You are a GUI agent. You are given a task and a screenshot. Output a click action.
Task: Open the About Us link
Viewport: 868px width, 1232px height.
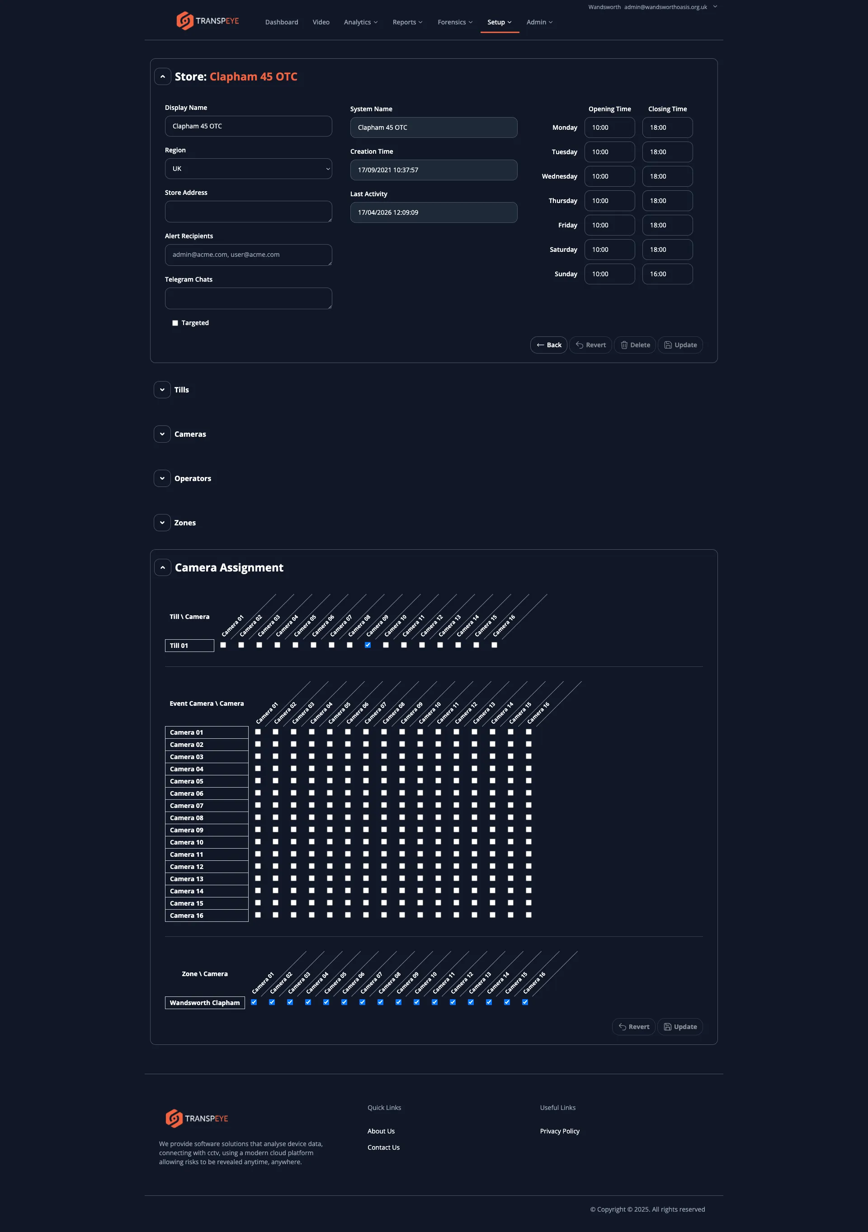(381, 1131)
